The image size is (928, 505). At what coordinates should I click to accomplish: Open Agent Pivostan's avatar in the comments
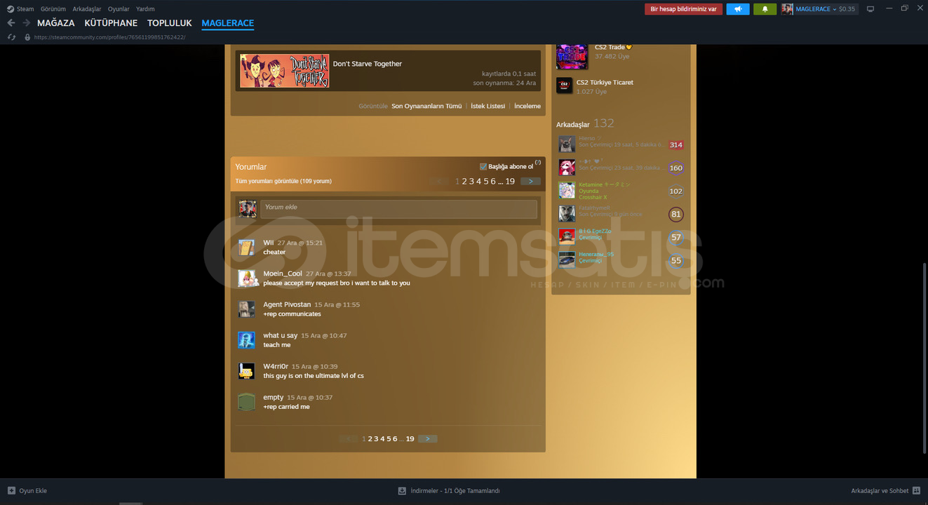246,309
